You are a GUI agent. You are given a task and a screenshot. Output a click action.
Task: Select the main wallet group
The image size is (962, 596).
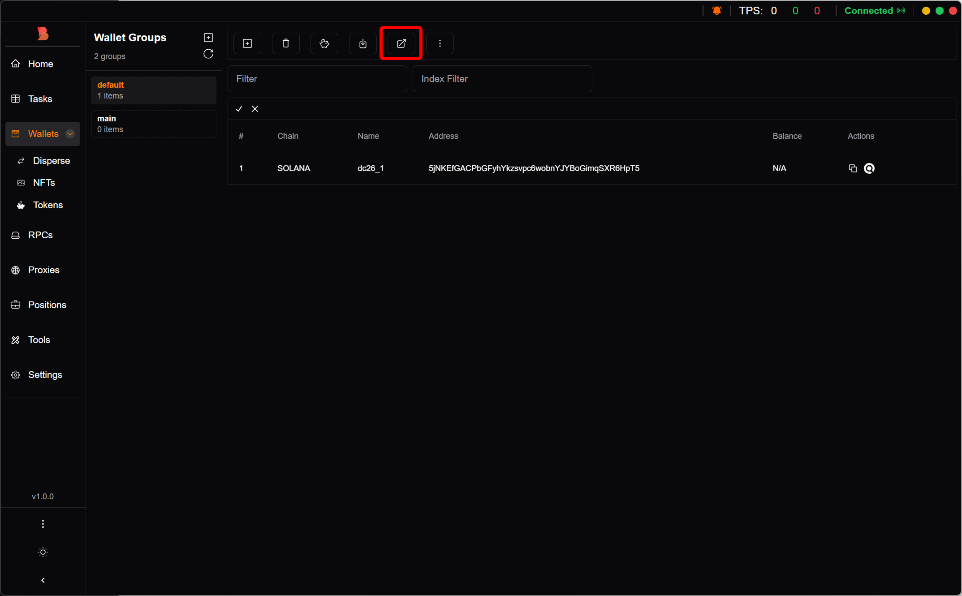(154, 124)
